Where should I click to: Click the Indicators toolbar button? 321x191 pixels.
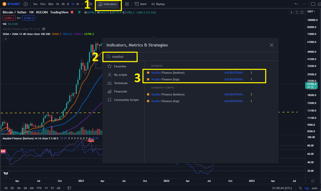click(x=108, y=4)
